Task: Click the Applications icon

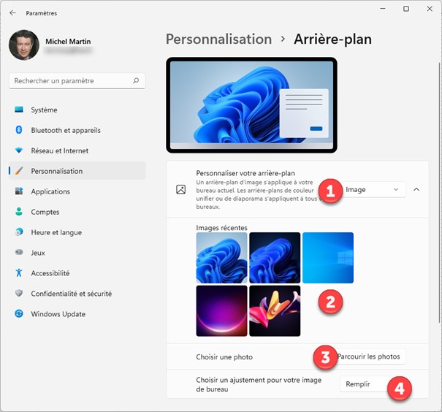Action: click(x=19, y=191)
